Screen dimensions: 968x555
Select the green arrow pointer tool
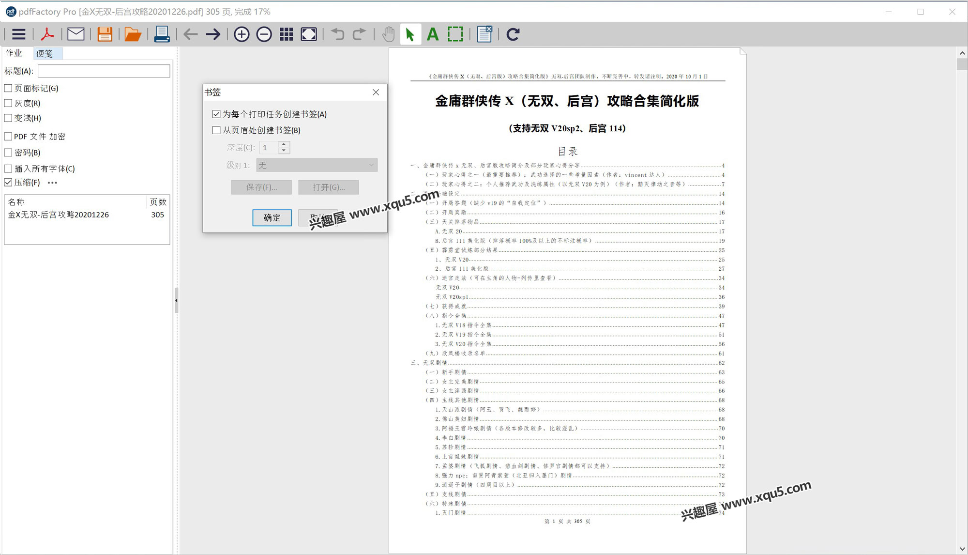[410, 34]
